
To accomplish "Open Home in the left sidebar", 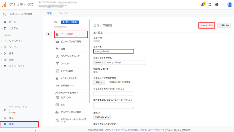I will (x=12, y=22).
